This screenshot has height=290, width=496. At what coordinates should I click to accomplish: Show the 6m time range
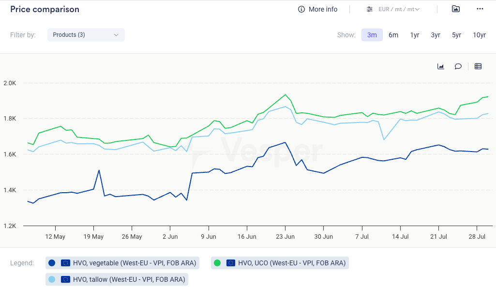[x=393, y=35]
